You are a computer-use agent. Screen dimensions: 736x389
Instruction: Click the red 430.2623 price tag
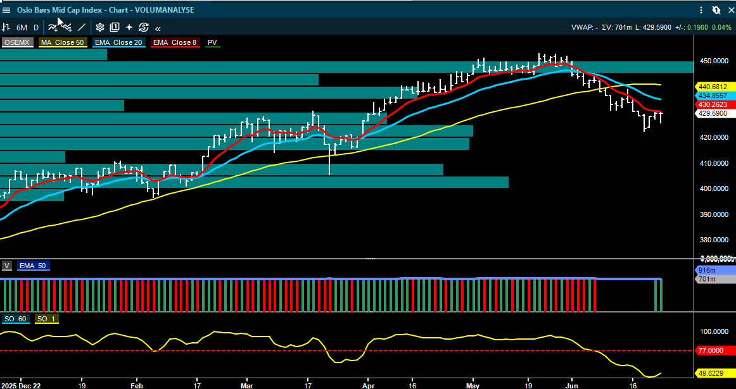[x=714, y=104]
